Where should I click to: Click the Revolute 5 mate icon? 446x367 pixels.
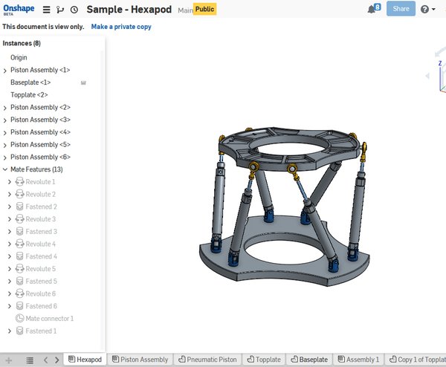click(x=19, y=268)
